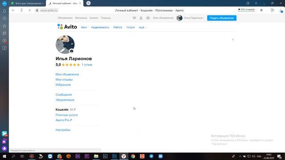Open the Avito messages chat bubble icon
Screen dimensions: 285x160
click(x=148, y=18)
